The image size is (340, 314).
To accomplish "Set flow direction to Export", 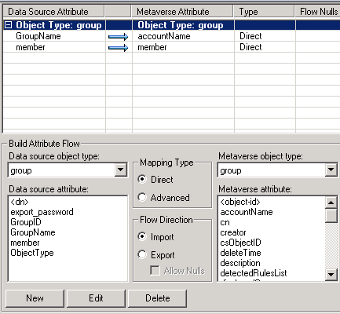I will (142, 254).
